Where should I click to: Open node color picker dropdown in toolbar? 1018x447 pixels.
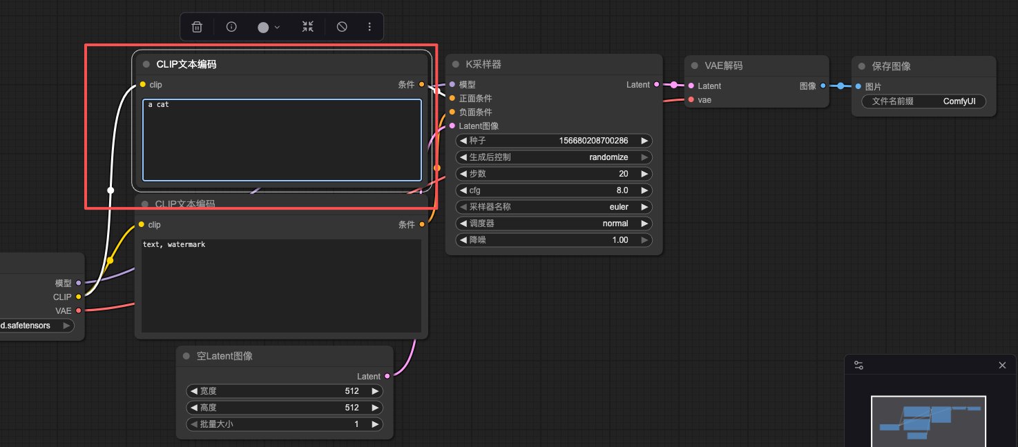[269, 27]
